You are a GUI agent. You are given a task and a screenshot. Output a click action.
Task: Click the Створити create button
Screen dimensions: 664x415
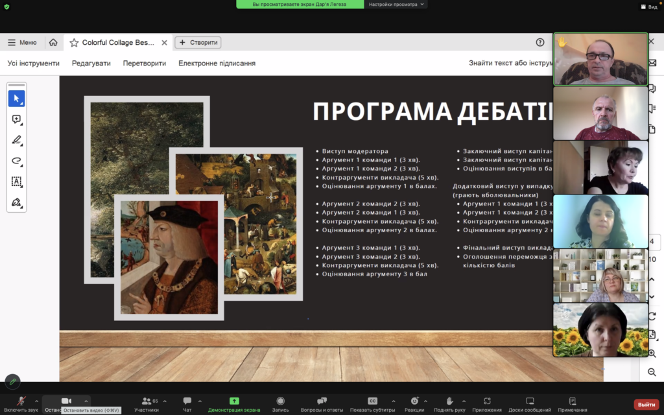[198, 42]
